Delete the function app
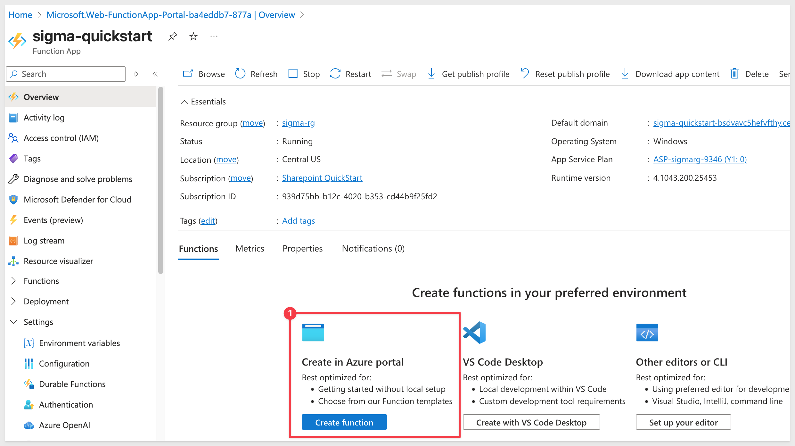Image resolution: width=795 pixels, height=446 pixels. (750, 74)
